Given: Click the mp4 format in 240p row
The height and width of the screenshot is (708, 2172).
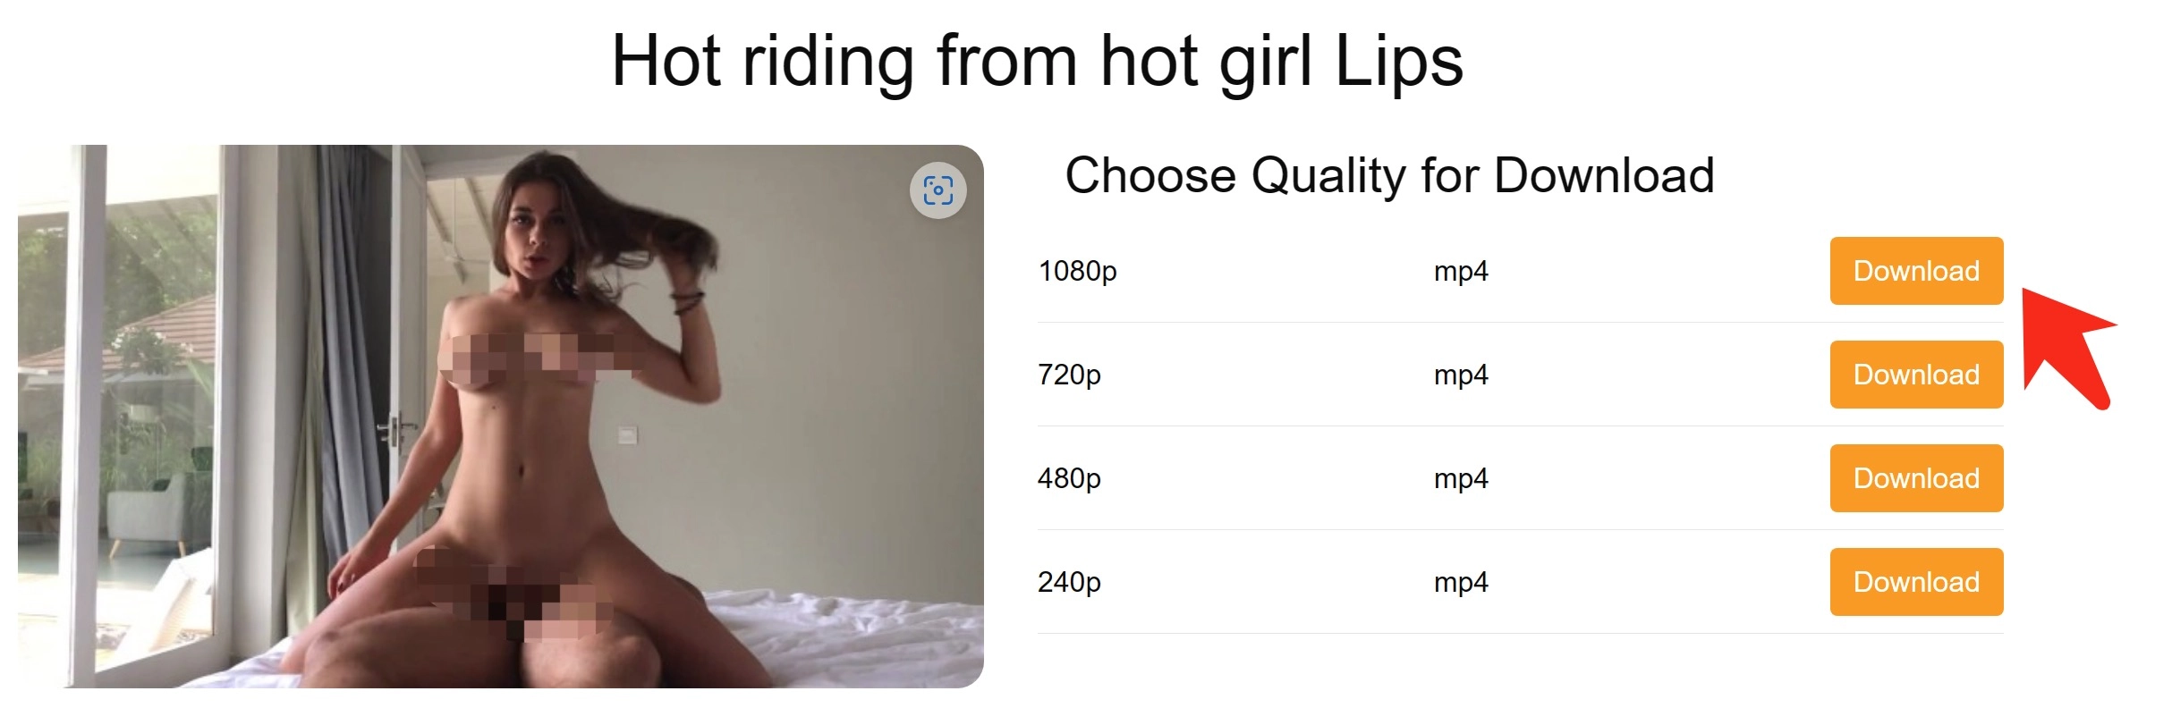Looking at the screenshot, I should coord(1461,582).
